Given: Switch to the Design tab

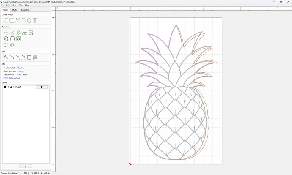Looking at the screenshot, I should click(6, 10).
